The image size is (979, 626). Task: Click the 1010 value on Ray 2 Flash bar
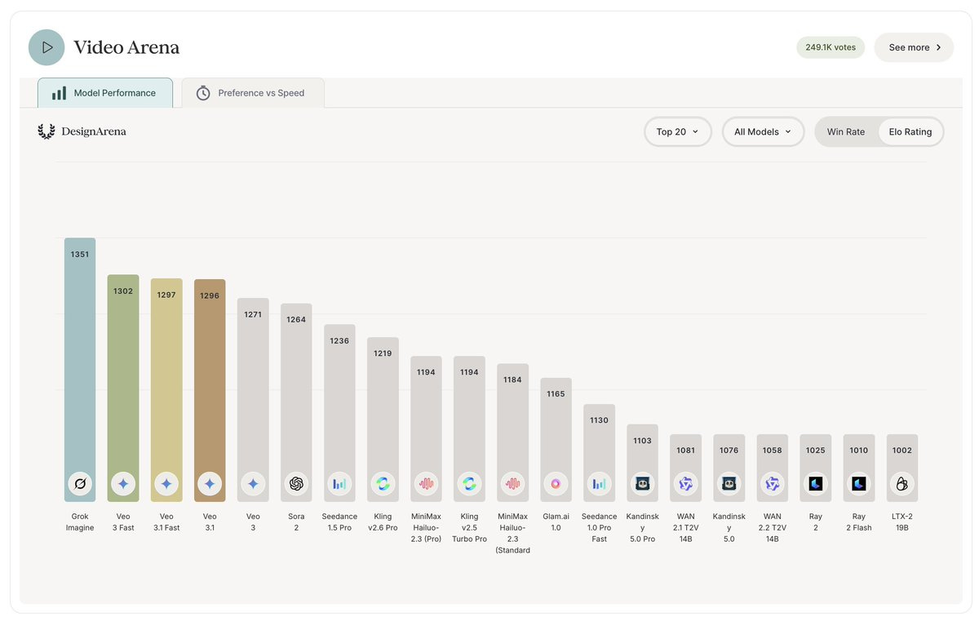point(858,451)
